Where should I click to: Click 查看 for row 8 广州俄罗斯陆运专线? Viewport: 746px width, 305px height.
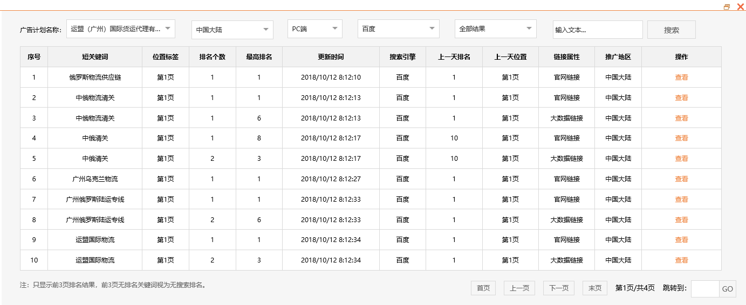(681, 220)
